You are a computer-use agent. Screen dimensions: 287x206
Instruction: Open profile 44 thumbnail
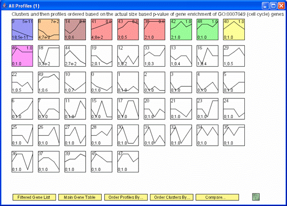[x=75, y=56]
